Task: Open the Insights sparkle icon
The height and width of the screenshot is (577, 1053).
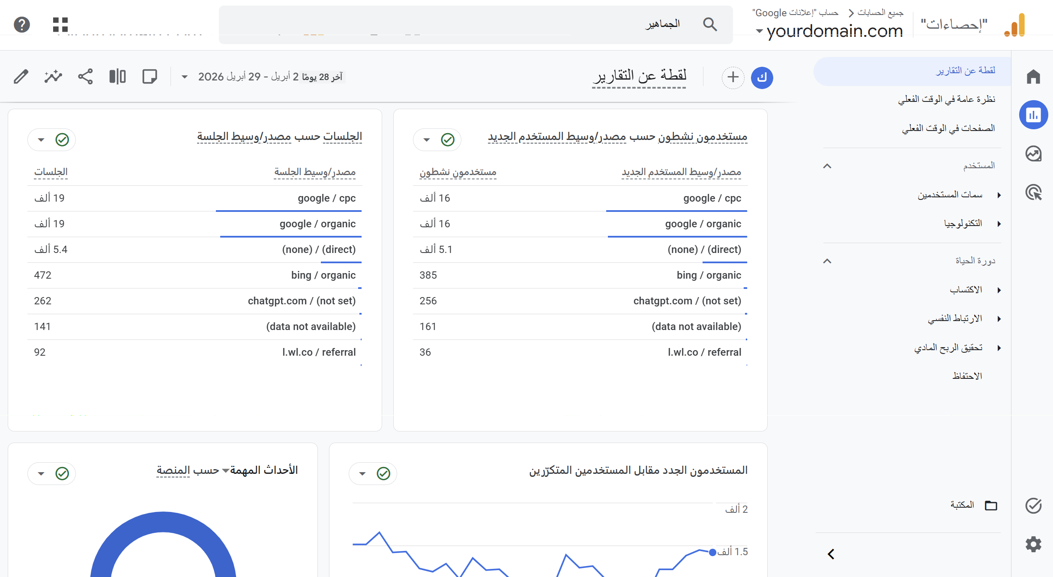Action: point(53,77)
